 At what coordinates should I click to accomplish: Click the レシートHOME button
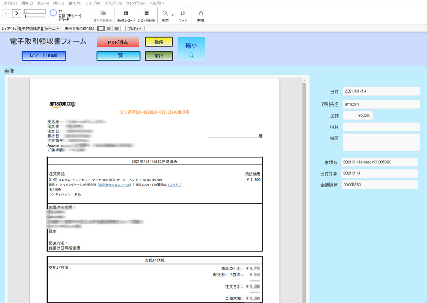coord(44,56)
